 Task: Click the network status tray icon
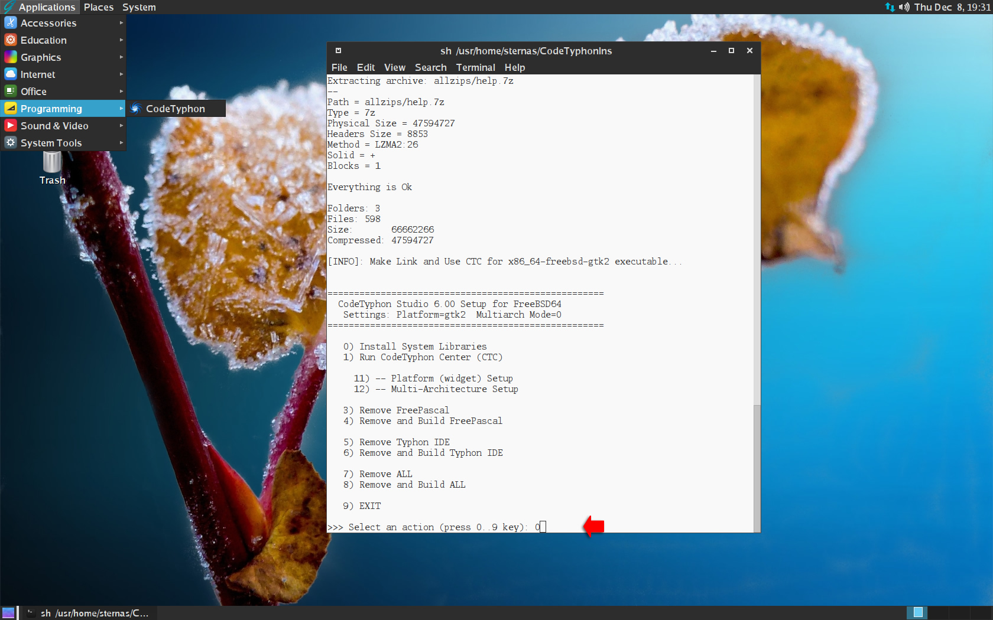[890, 7]
